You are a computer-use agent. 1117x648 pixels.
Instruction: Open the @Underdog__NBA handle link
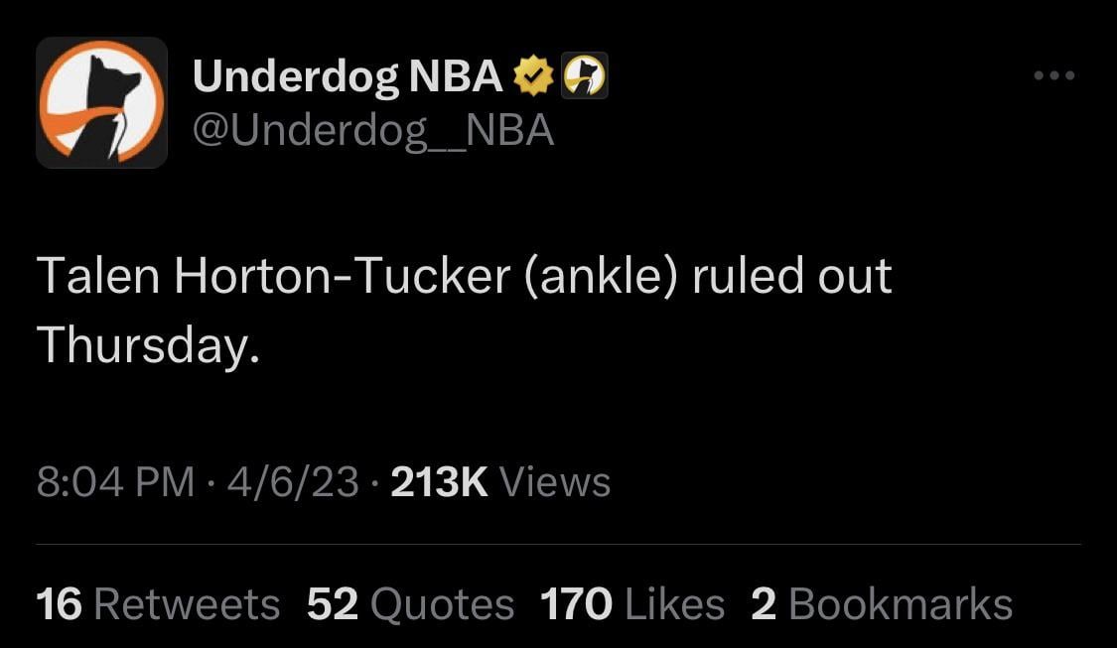point(372,130)
